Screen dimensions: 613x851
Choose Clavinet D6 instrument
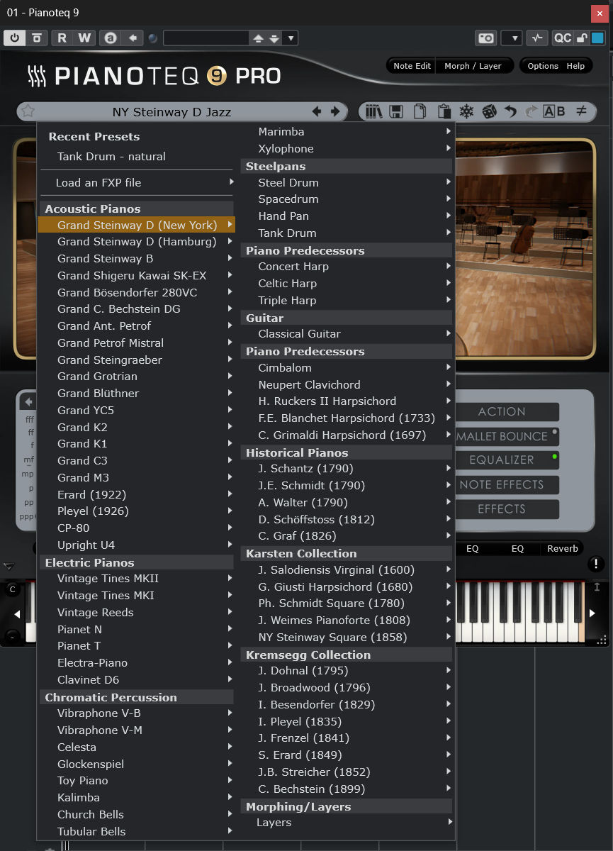(136, 679)
